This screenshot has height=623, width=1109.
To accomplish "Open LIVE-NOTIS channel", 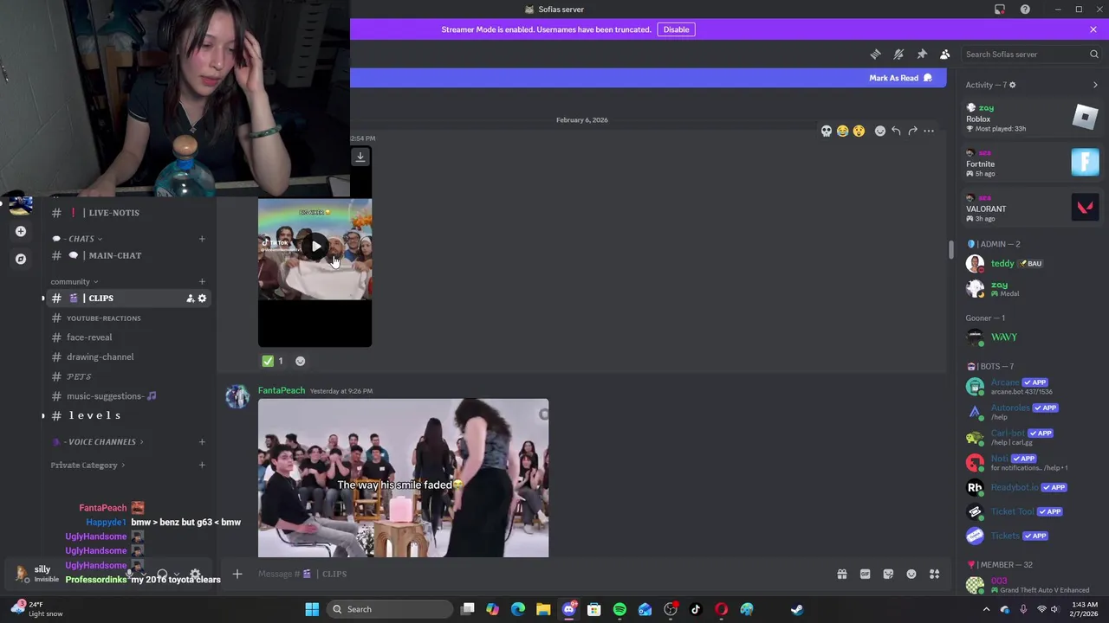I will pos(113,213).
